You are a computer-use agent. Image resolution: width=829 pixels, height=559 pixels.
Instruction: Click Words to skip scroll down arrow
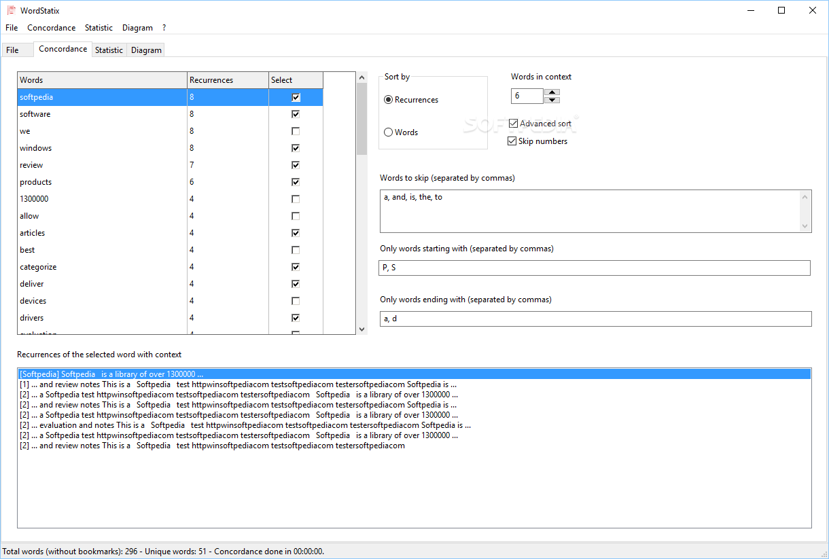click(x=805, y=226)
